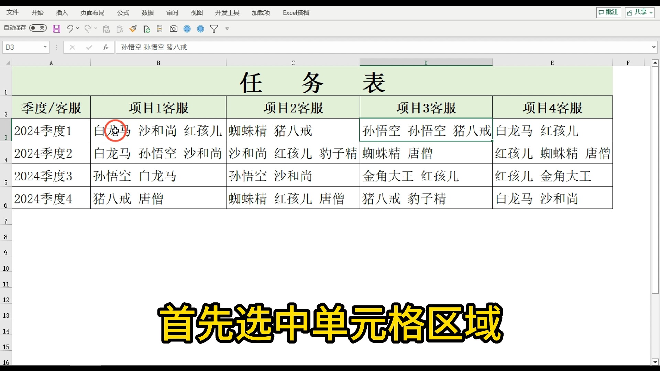Open the redo history dropdown arrow

pyautogui.click(x=96, y=29)
